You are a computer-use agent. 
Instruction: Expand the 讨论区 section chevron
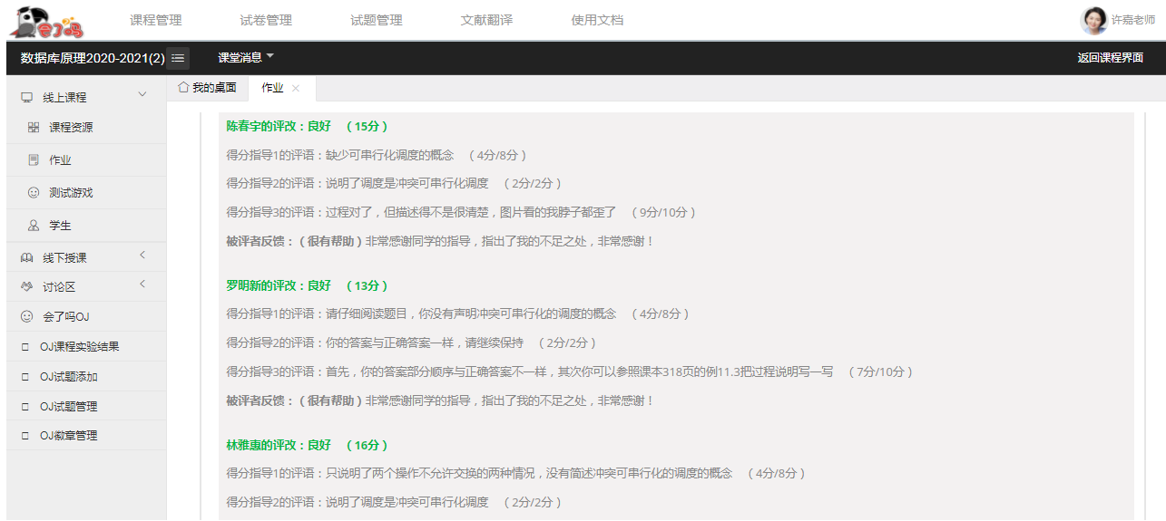(142, 285)
